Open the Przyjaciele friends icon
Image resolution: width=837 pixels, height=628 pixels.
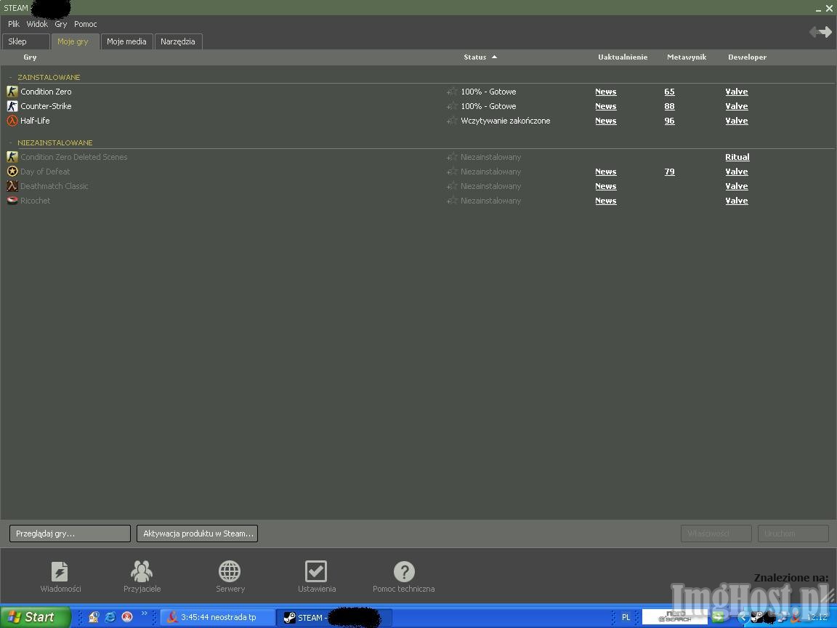(142, 571)
